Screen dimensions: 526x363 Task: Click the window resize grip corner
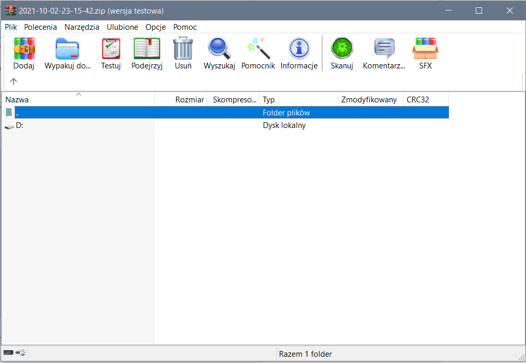521,358
